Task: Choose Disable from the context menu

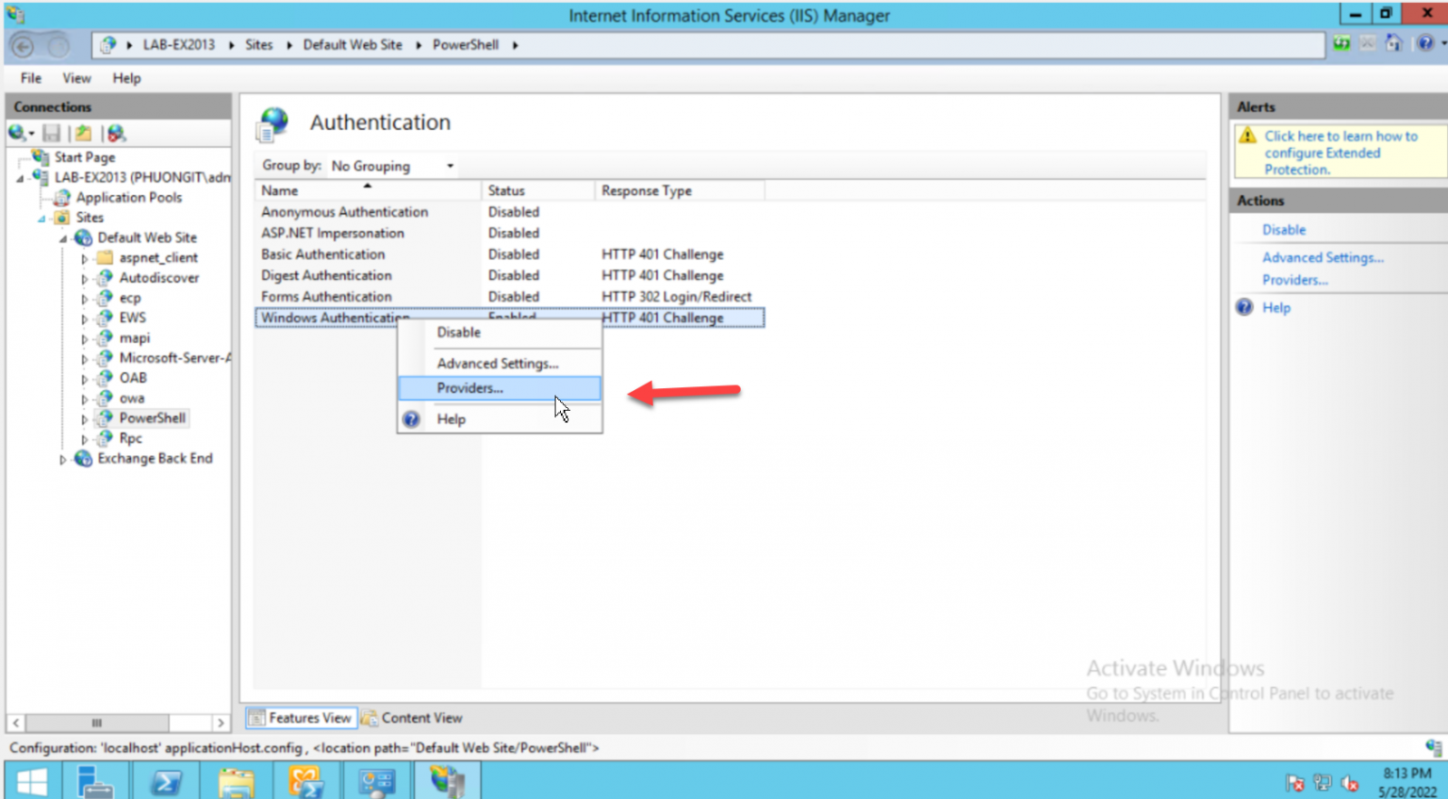Action: 458,332
